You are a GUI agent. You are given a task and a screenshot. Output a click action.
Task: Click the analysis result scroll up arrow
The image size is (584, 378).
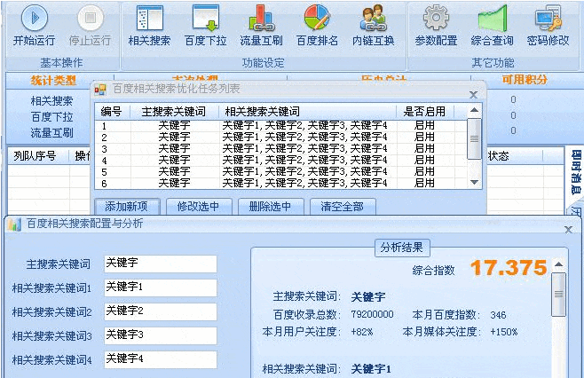point(558,264)
